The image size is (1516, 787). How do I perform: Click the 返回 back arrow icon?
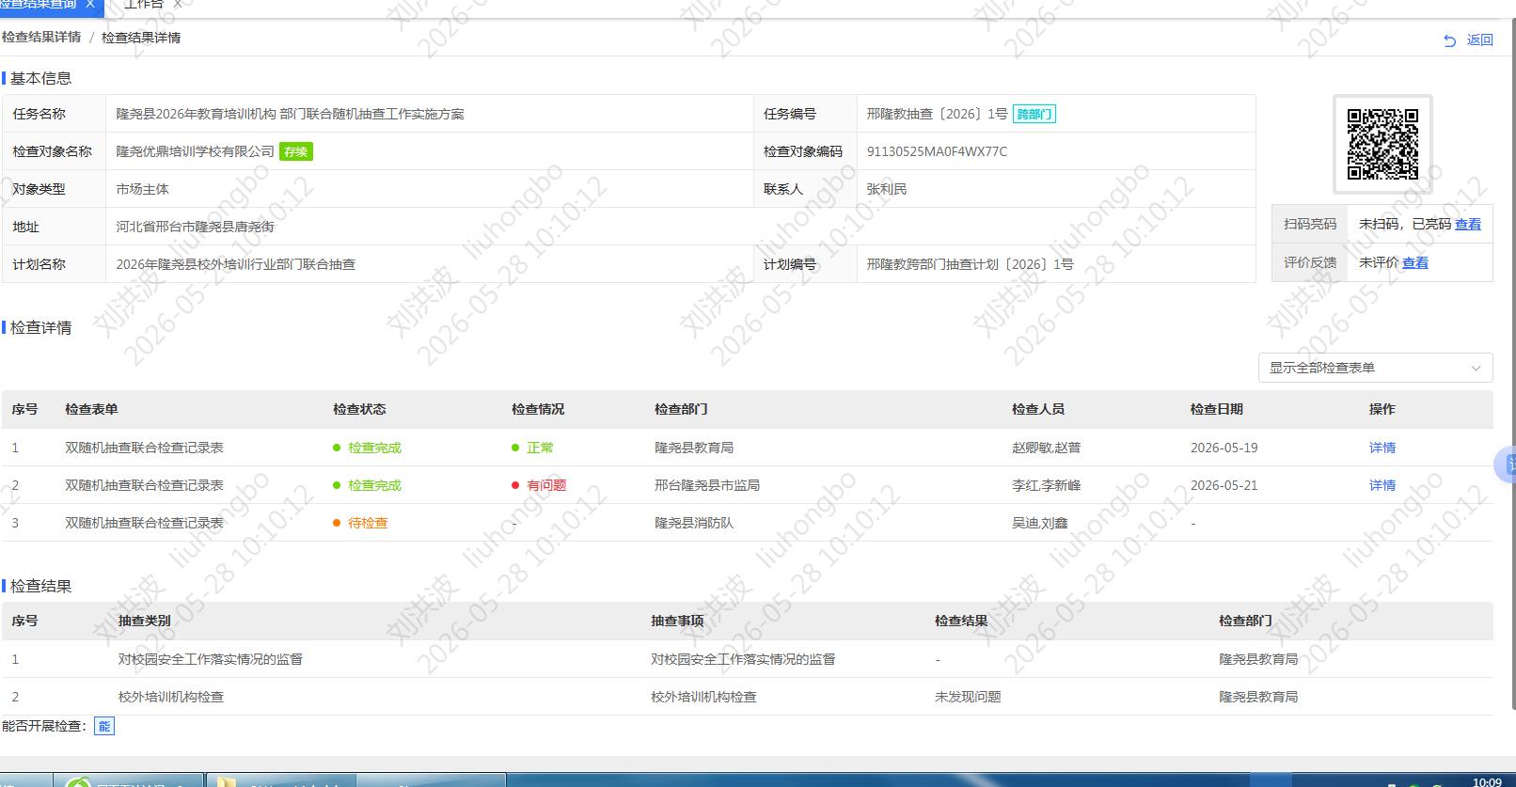point(1449,40)
